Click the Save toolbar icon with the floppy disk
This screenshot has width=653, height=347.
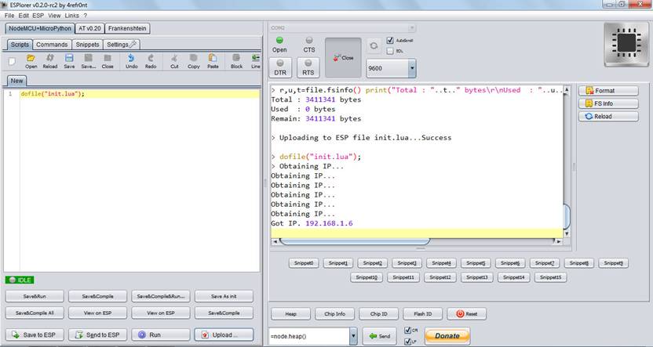(x=69, y=61)
